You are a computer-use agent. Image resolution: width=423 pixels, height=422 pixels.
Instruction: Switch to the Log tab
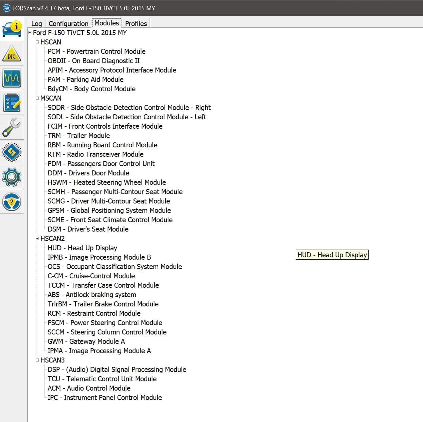click(x=37, y=23)
